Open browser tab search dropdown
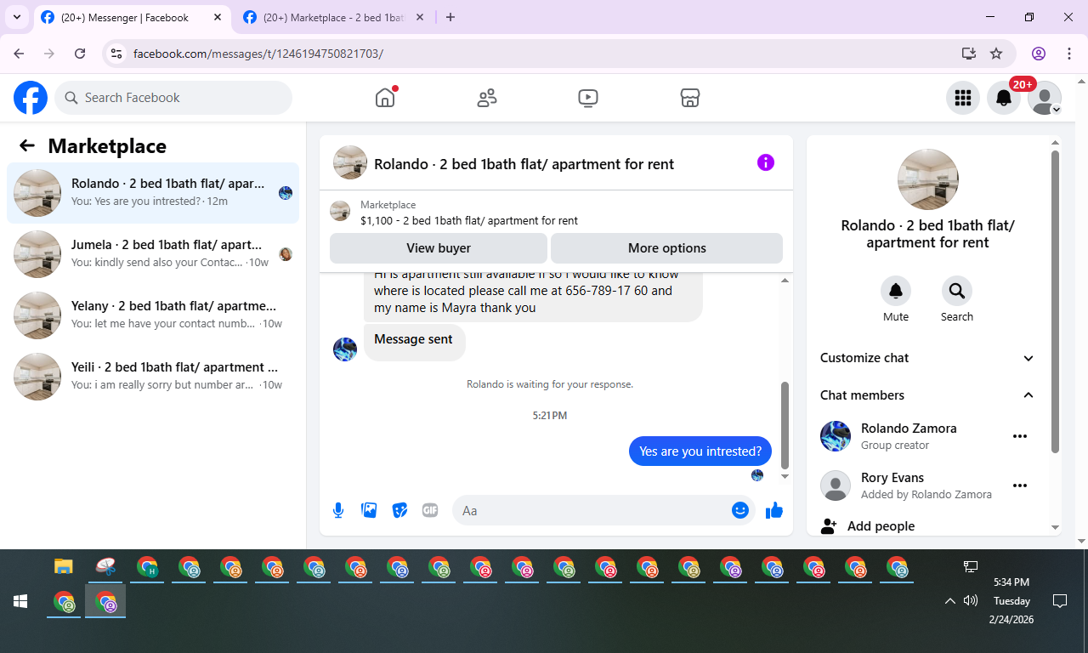Image resolution: width=1088 pixels, height=653 pixels. point(16,17)
